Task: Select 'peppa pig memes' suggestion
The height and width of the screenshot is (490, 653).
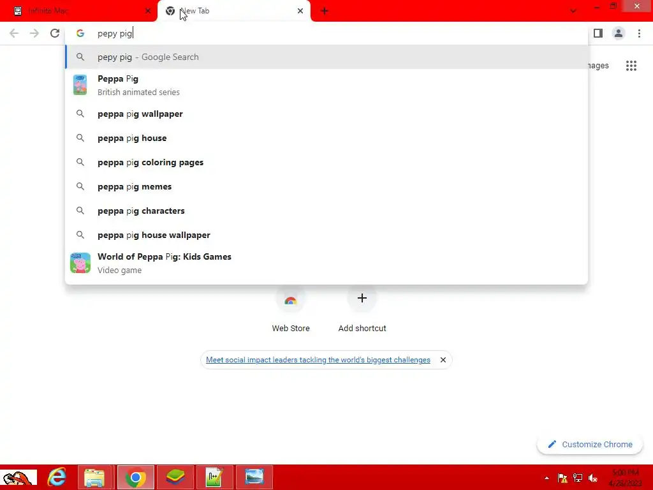Action: coord(326,186)
